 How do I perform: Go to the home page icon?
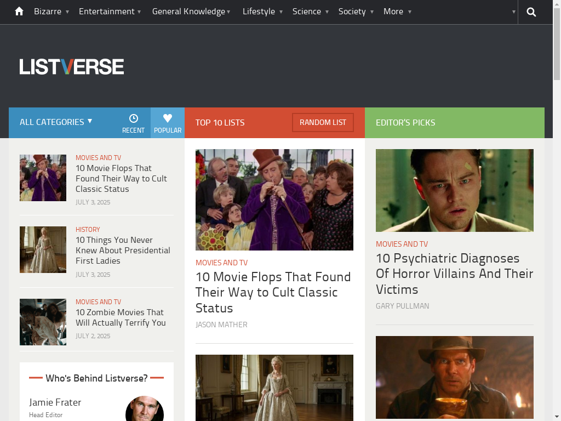click(x=19, y=12)
